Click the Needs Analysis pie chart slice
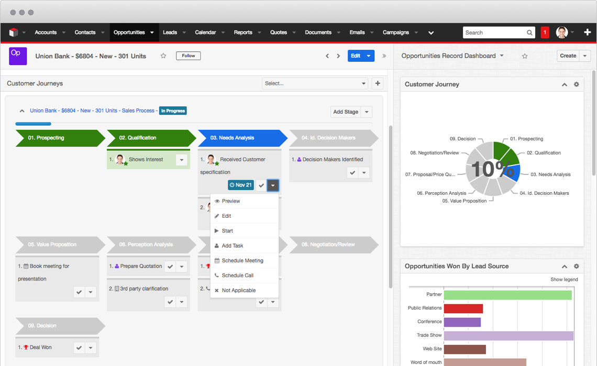The width and height of the screenshot is (597, 366). pyautogui.click(x=512, y=173)
